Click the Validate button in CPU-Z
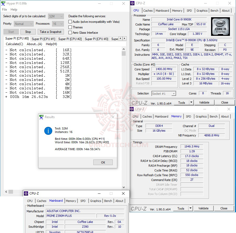Screen dimensions: 236x233 pyautogui.click(x=204, y=102)
